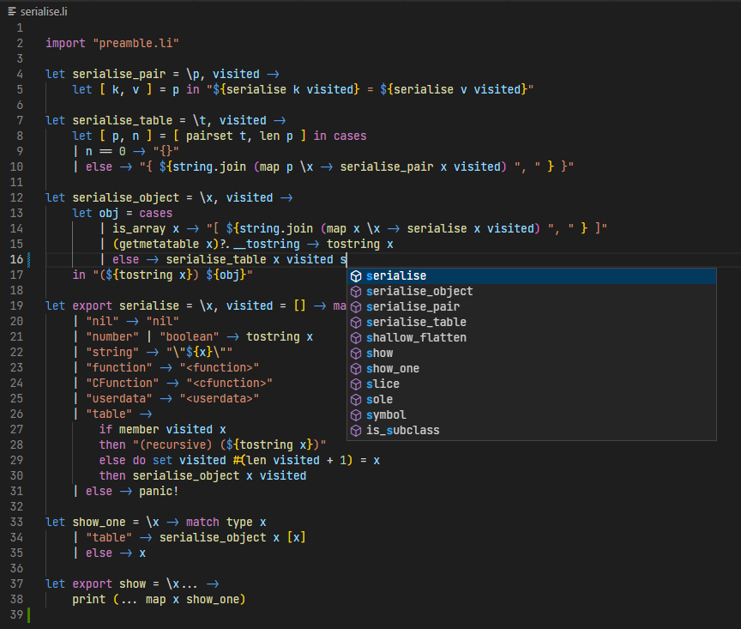Select the 'serialise' autocomplete entry

(x=532, y=276)
